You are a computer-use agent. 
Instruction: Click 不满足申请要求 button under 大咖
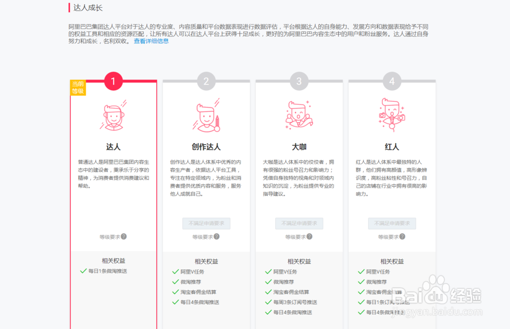click(x=299, y=224)
